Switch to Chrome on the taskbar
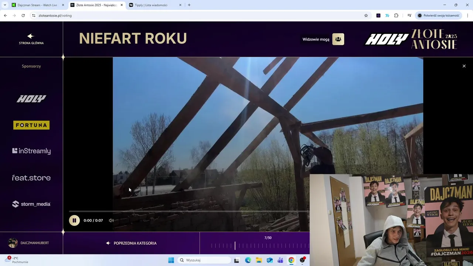Screen dimensions: 473x266 [292, 260]
